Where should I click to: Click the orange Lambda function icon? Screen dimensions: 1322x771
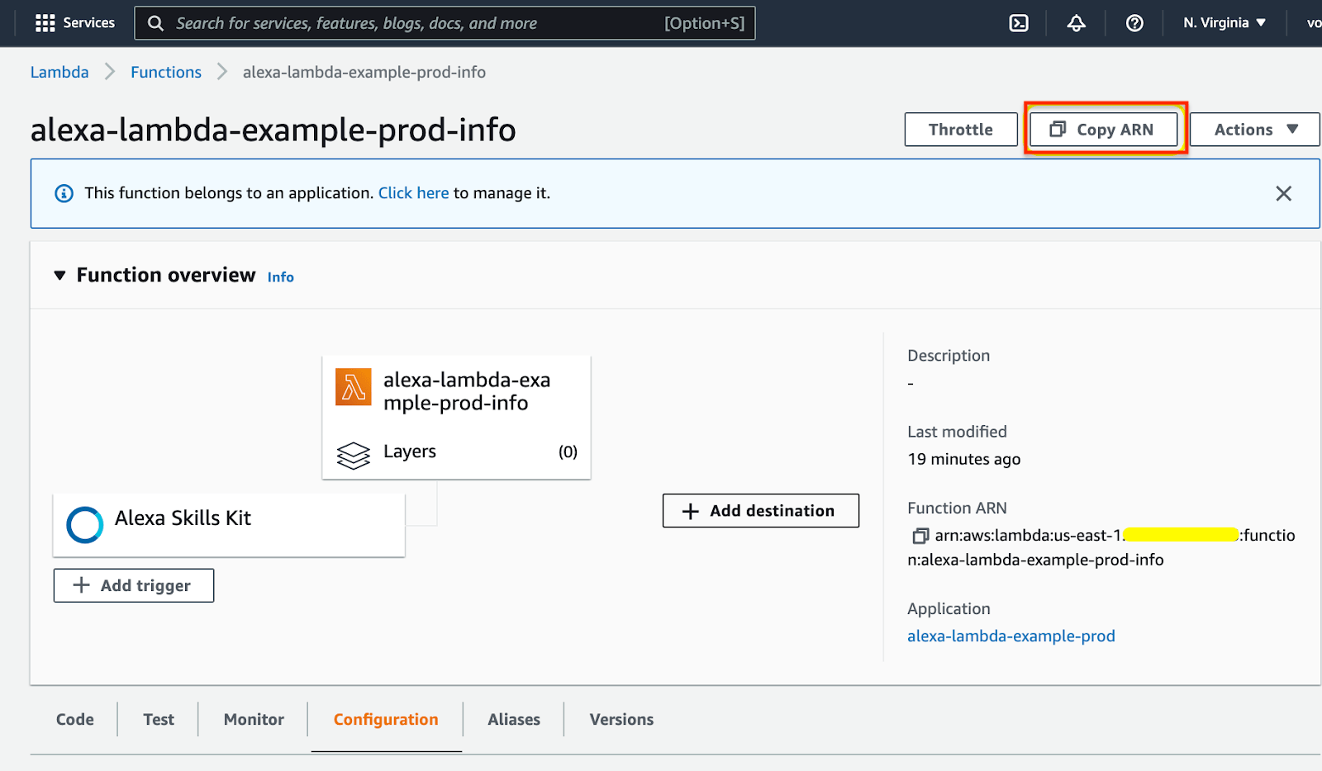pyautogui.click(x=353, y=387)
